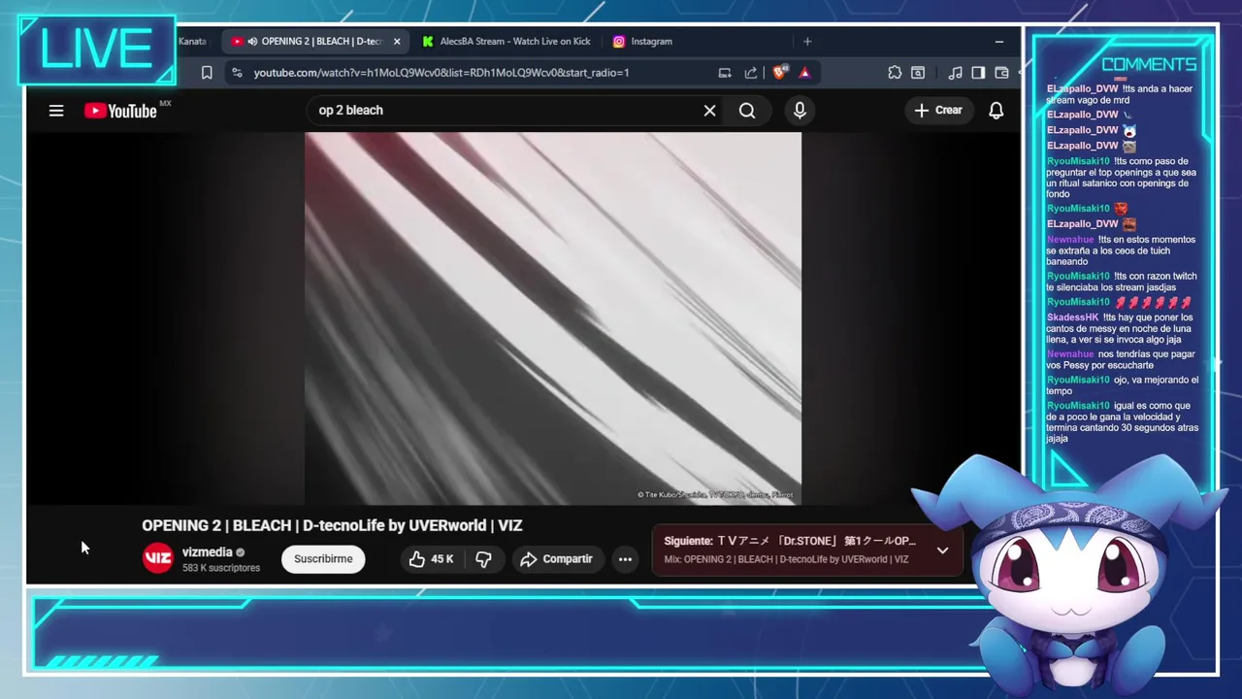The width and height of the screenshot is (1242, 699).
Task: Subscribe using the Suscribirme button
Action: pyautogui.click(x=323, y=558)
